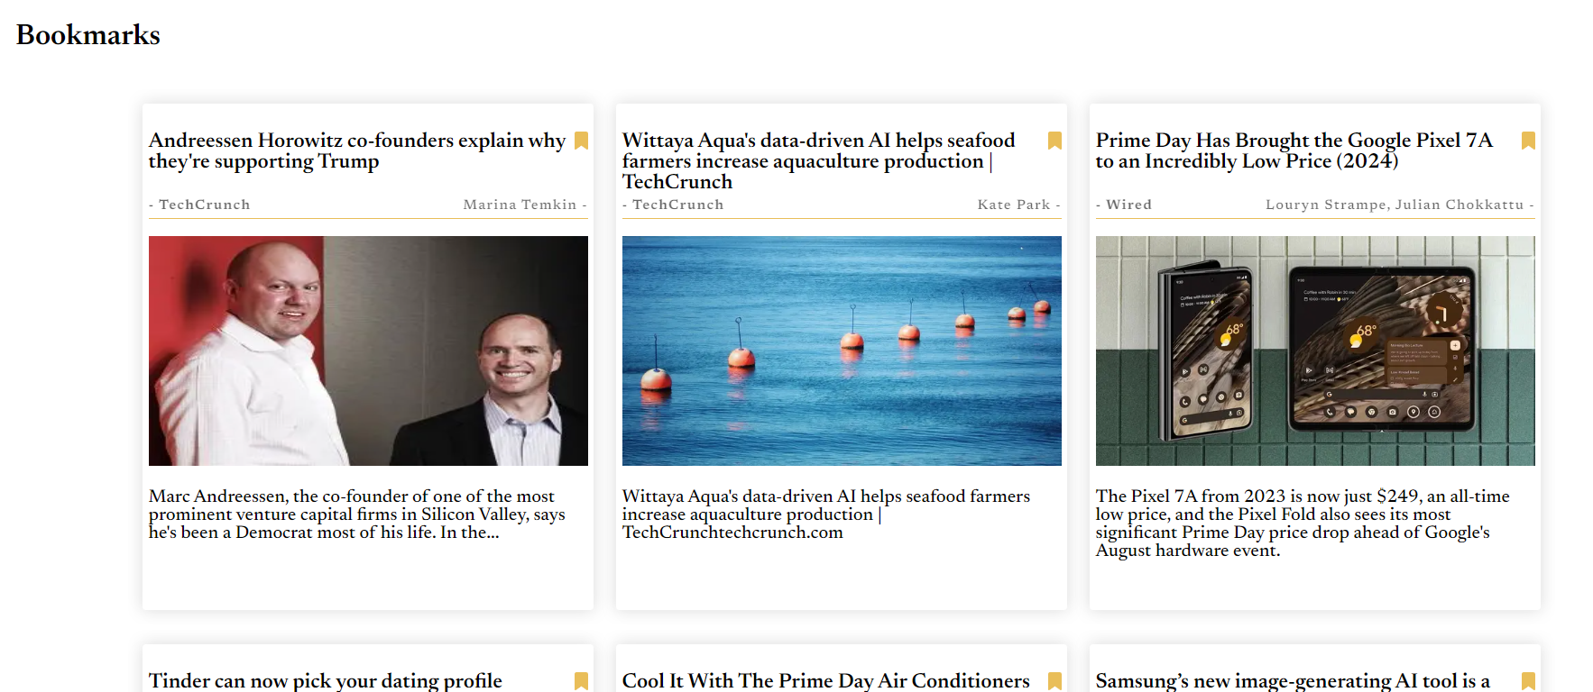The image size is (1593, 692).
Task: Toggle bookmark on Tinder dating profile article
Action: (581, 681)
